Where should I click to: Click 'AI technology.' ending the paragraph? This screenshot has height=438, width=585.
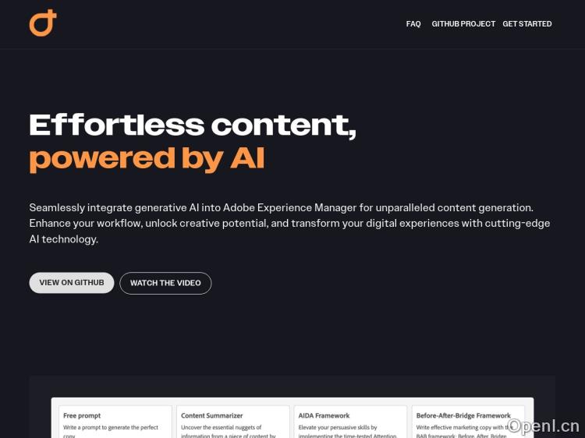click(64, 239)
